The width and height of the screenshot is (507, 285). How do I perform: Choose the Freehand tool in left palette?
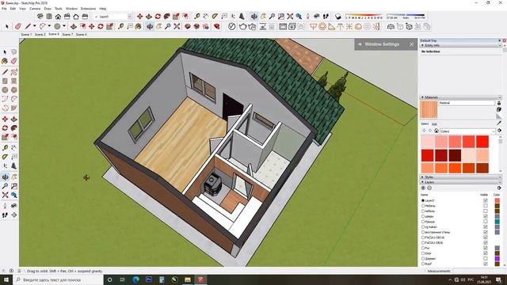[x=14, y=72]
